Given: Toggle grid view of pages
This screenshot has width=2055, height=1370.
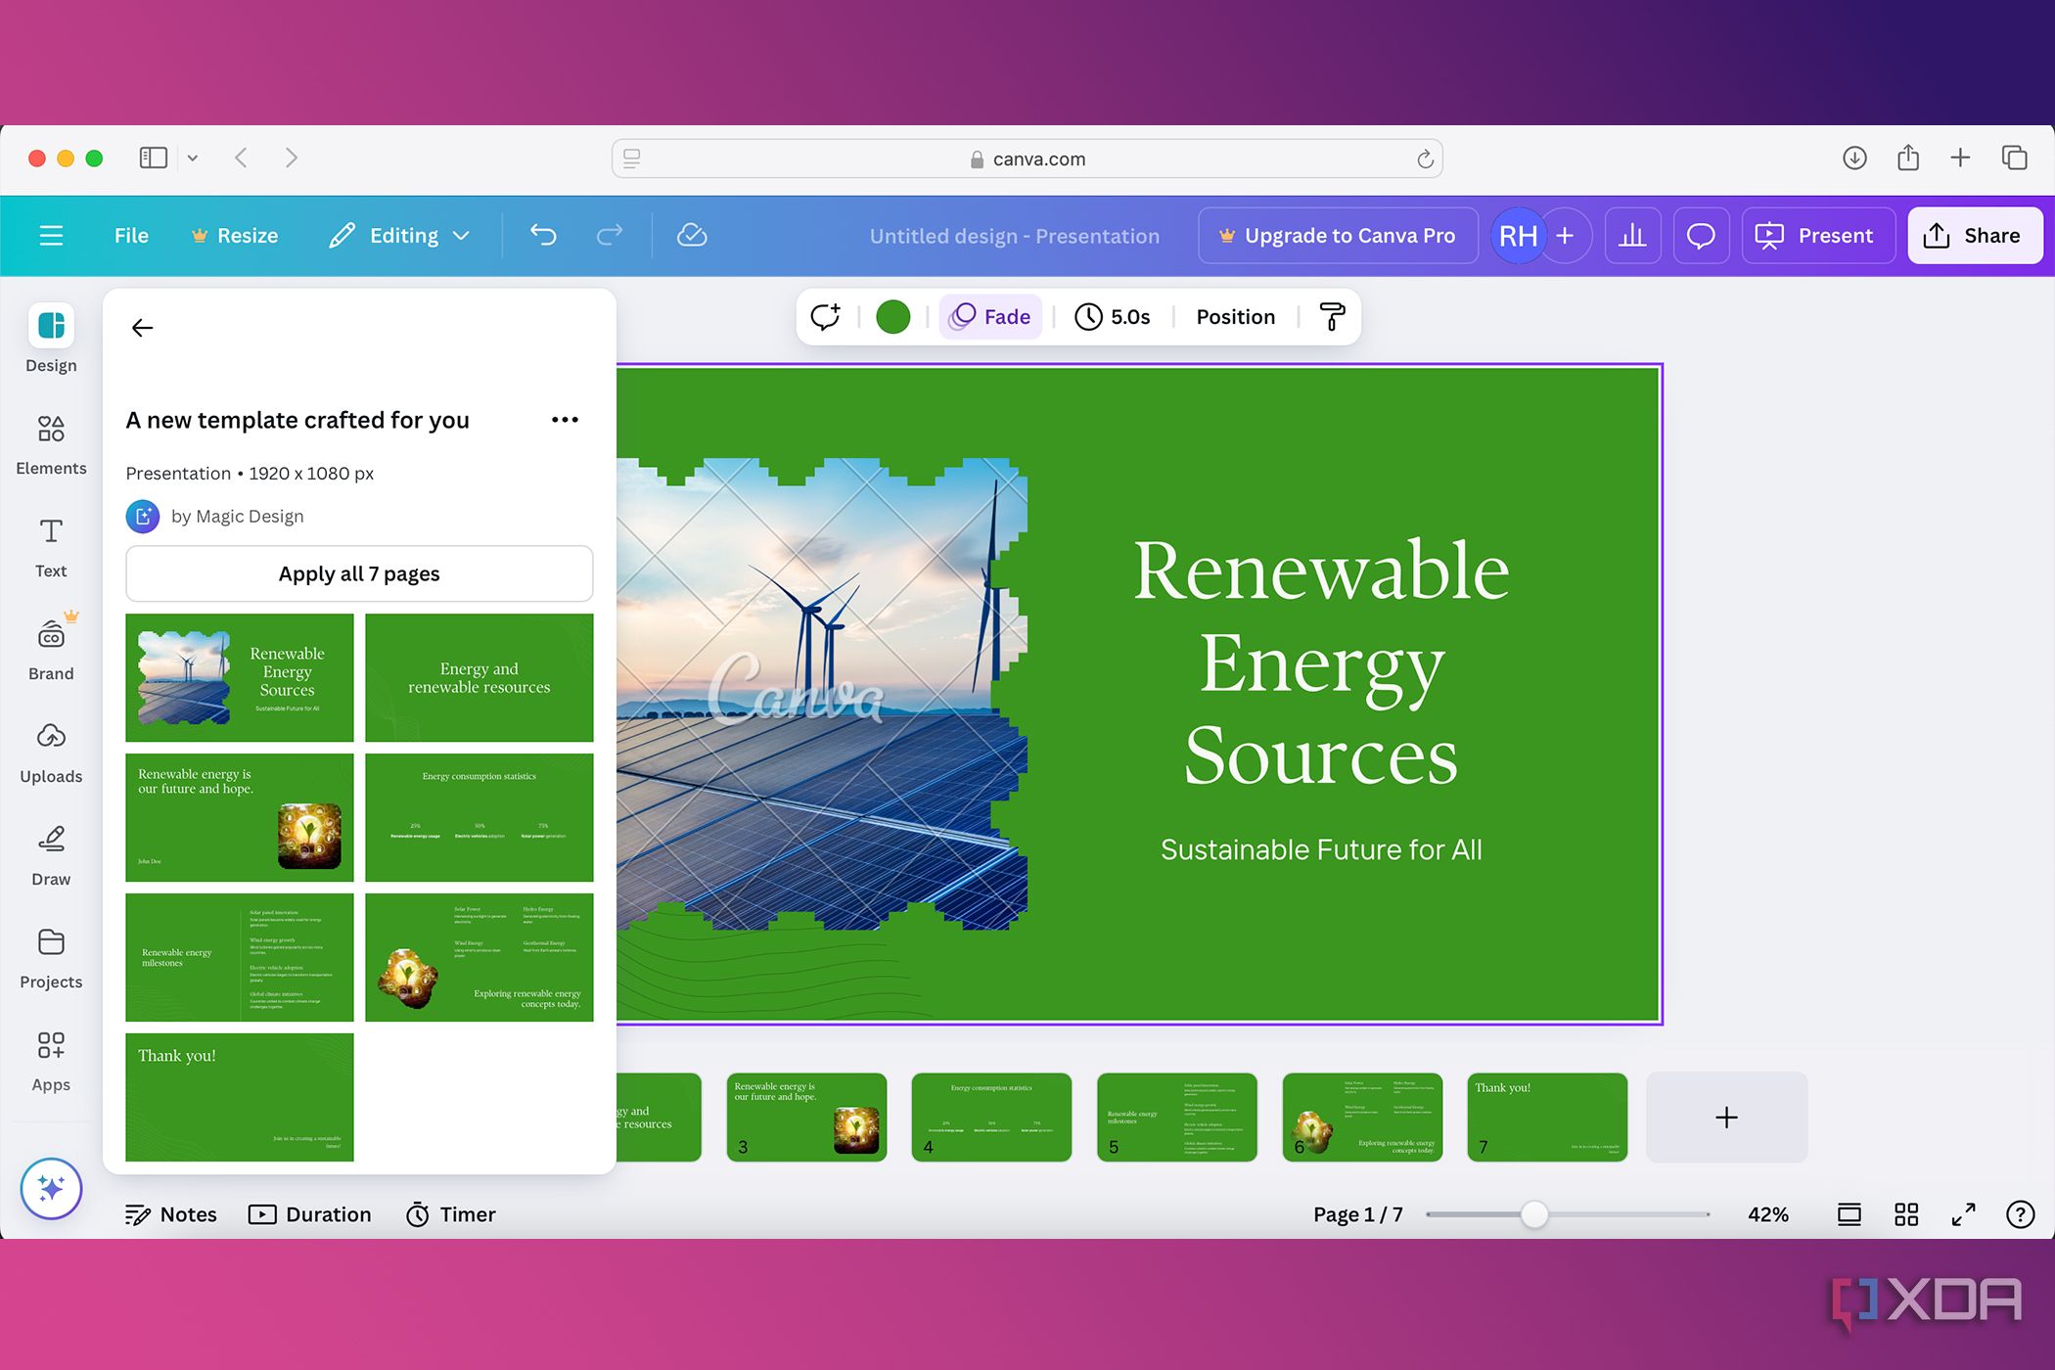Looking at the screenshot, I should tap(1905, 1214).
